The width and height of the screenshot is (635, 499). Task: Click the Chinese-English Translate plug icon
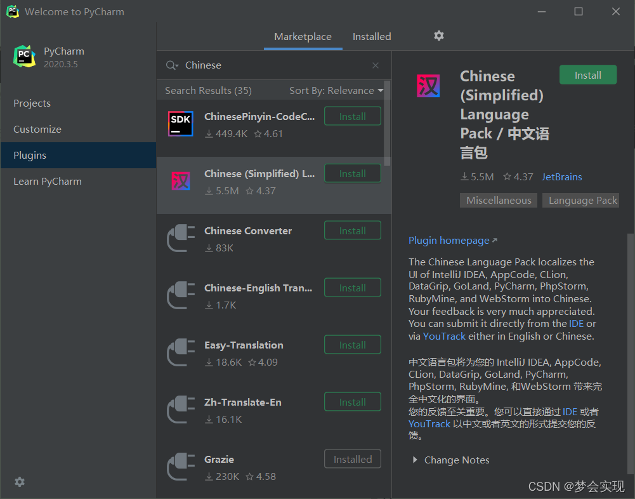point(181,295)
